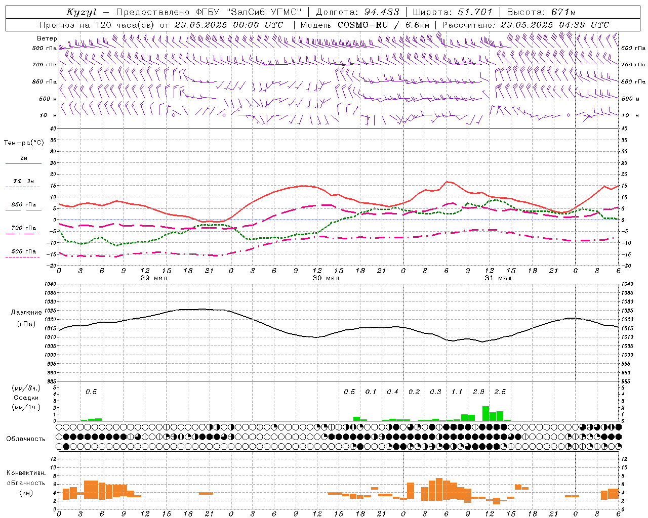This screenshot has height=518, width=648.
Task: Click the "Kyzyl" station title
Action: click(82, 12)
